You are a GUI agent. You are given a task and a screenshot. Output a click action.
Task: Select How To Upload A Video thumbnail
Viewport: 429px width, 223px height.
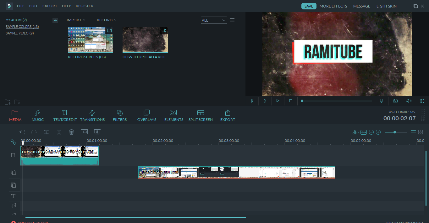click(x=145, y=40)
